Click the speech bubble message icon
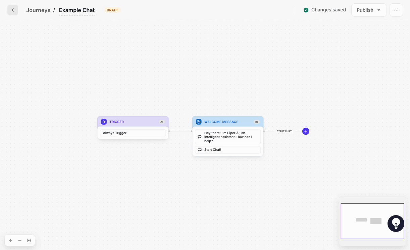This screenshot has height=250, width=410. (x=200, y=137)
